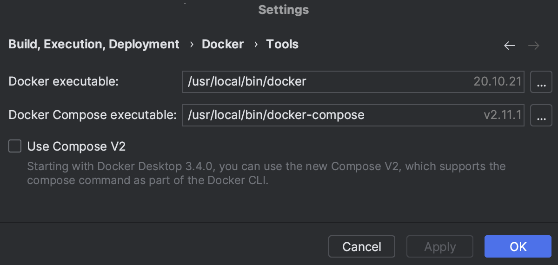
Task: Click the Use Compose V2 label text
Action: click(x=76, y=147)
